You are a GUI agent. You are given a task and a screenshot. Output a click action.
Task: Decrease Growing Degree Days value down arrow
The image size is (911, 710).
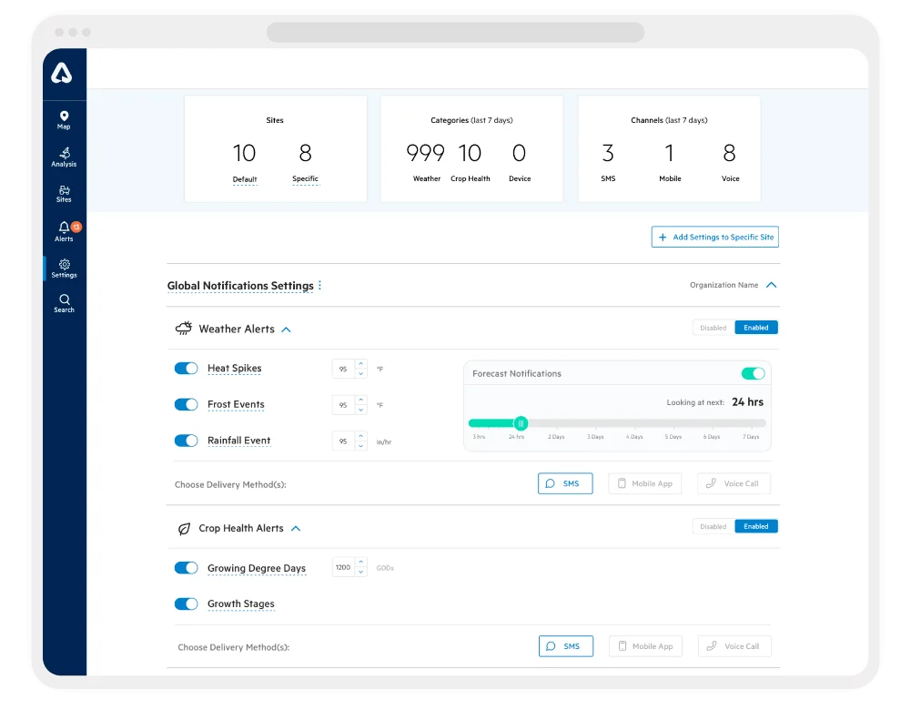360,573
